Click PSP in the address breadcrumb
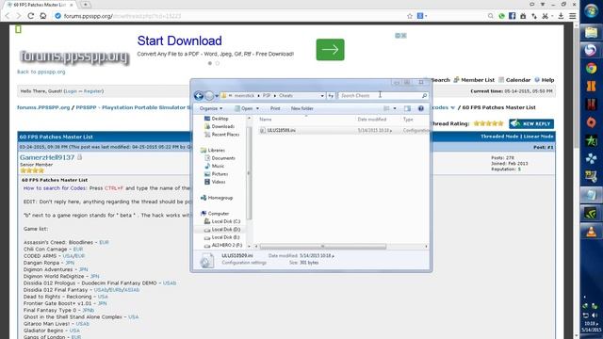 point(266,96)
